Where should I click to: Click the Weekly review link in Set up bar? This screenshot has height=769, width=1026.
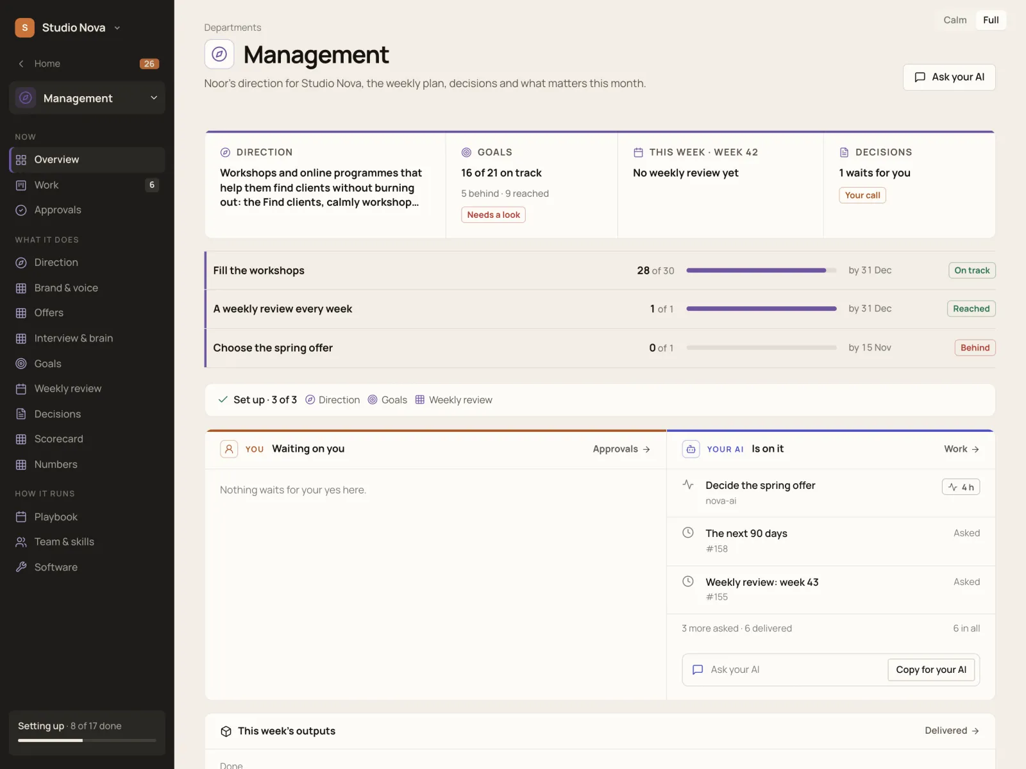(454, 400)
